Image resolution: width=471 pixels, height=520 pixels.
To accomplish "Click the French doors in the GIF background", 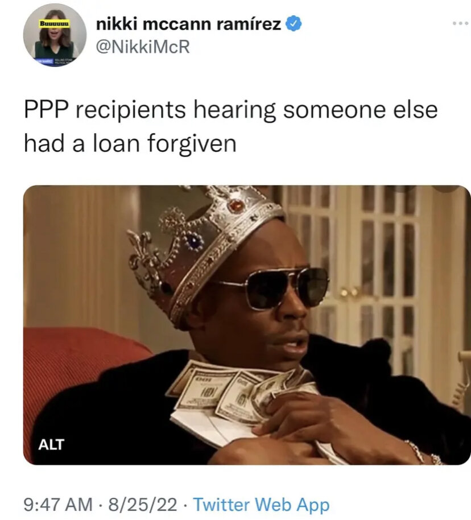I will point(375,265).
